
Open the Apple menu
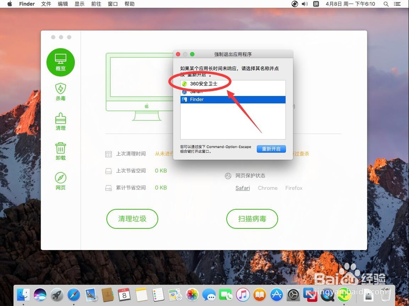(x=10, y=4)
